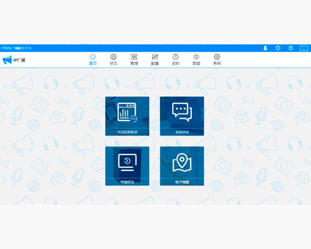Open the help question mark icon
Image resolution: width=311 pixels, height=249 pixels.
(290, 48)
